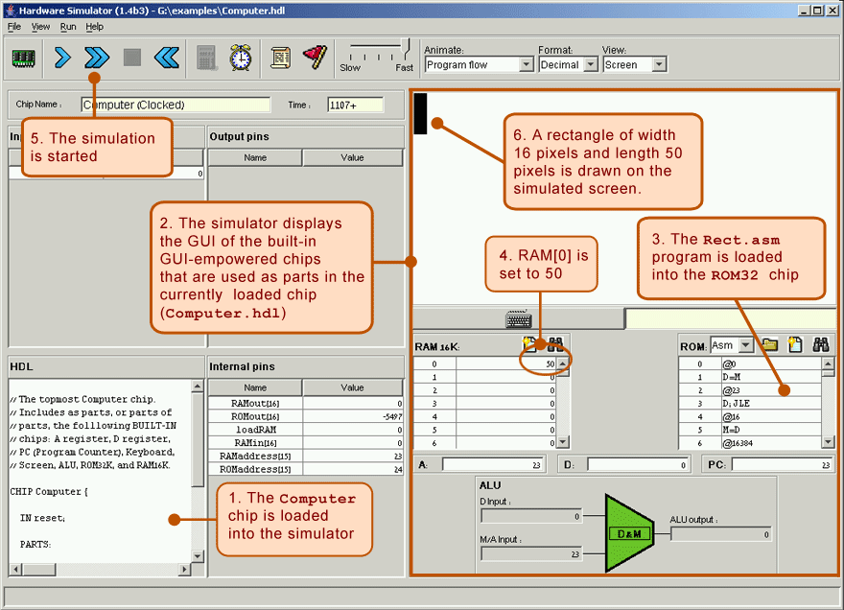This screenshot has width=844, height=610.
Task: Reset simulation with the Rewind double-arrow
Action: click(x=166, y=58)
